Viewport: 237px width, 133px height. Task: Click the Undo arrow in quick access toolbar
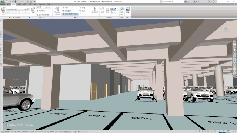[x=21, y=1]
